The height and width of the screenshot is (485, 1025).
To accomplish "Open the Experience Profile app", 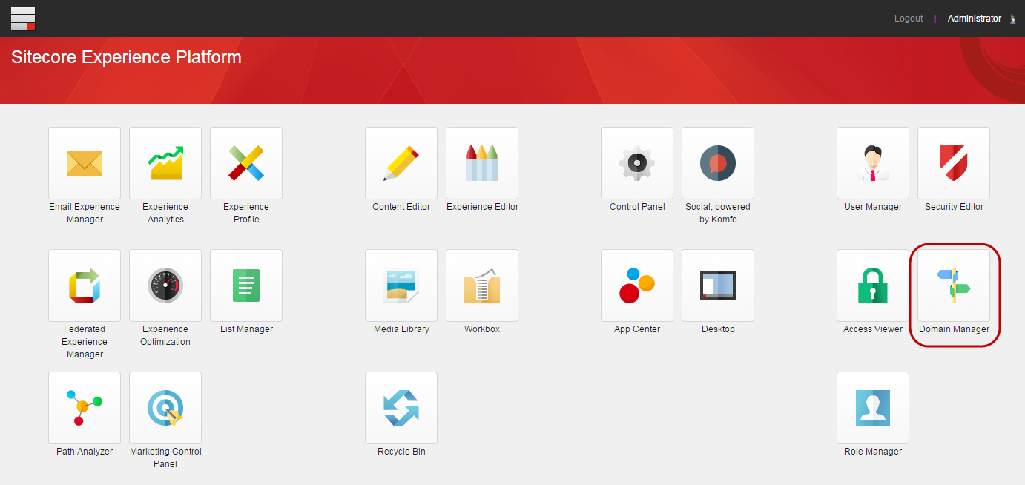I will click(245, 162).
